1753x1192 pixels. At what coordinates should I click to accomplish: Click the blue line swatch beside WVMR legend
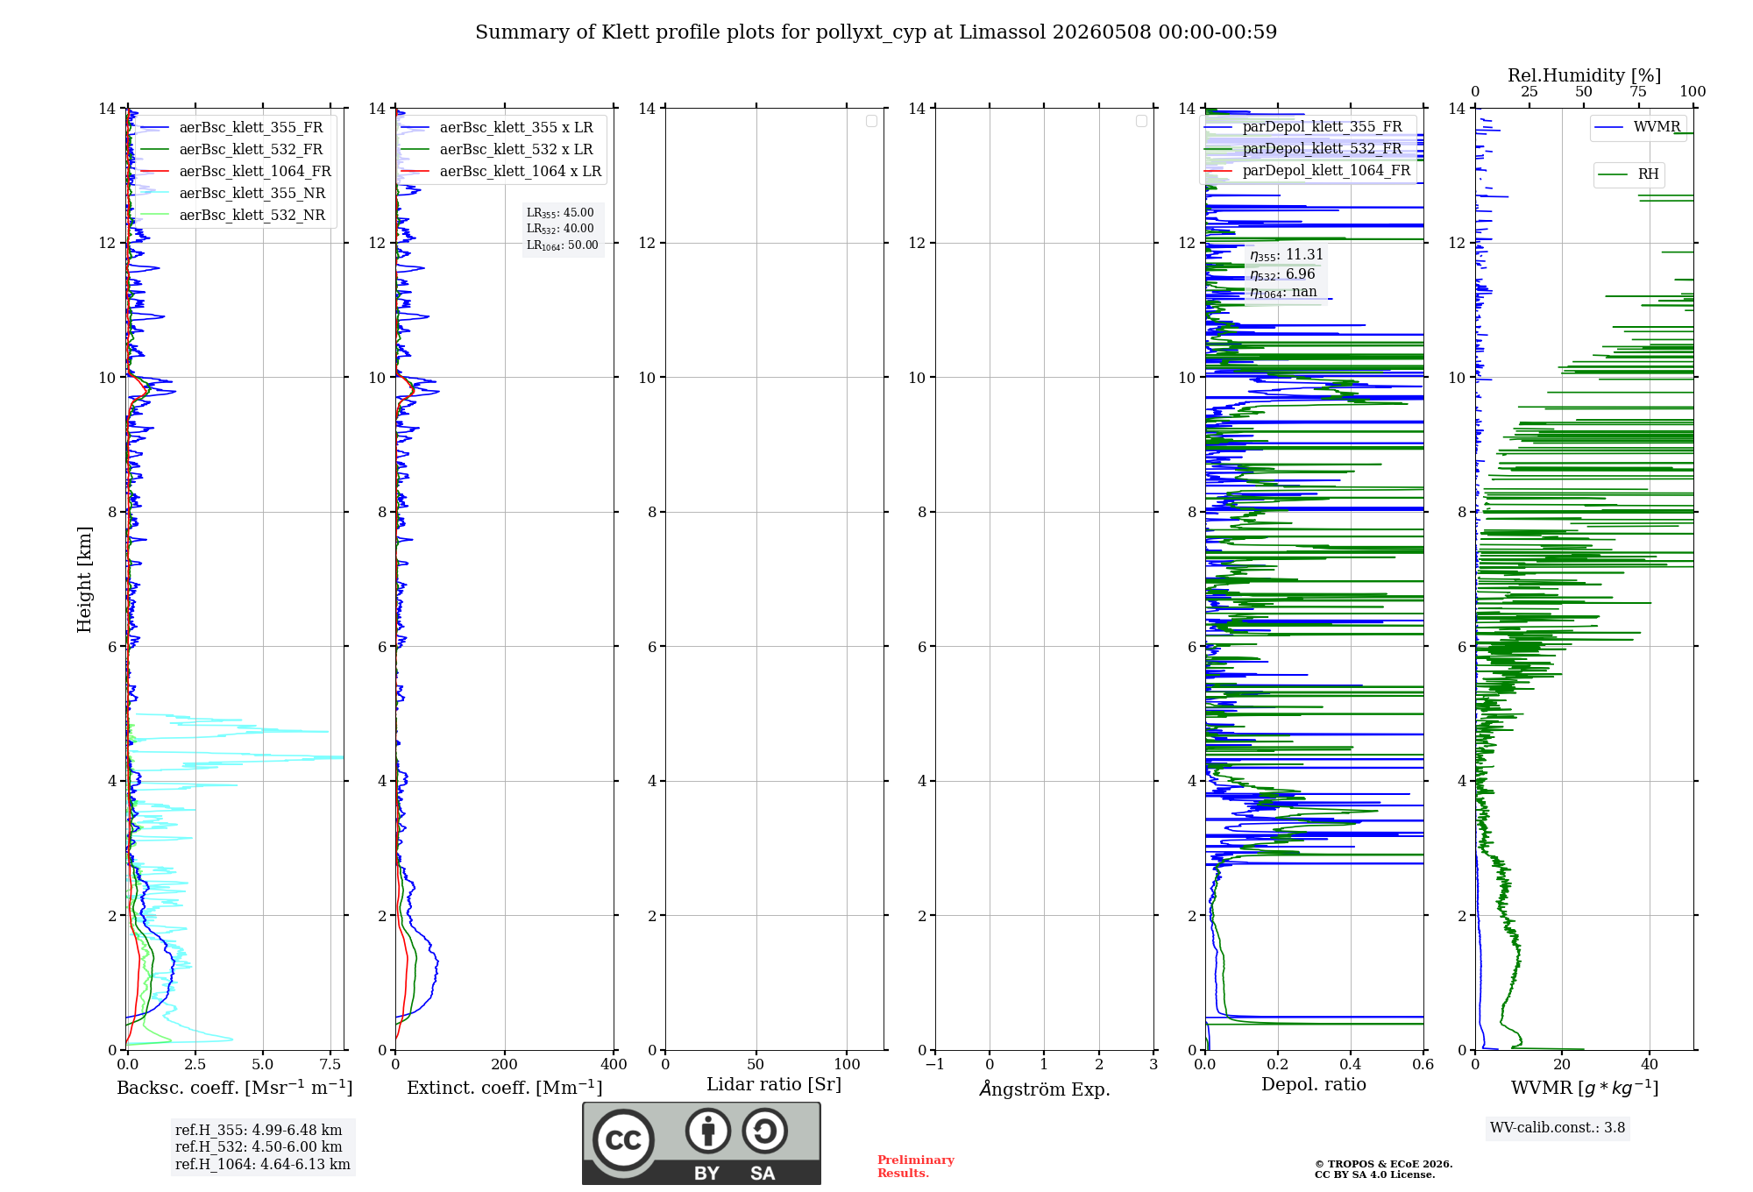pyautogui.click(x=1609, y=127)
